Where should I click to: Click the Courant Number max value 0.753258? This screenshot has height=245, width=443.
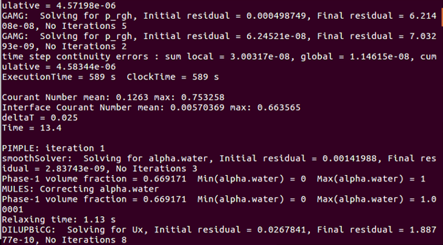pos(203,97)
